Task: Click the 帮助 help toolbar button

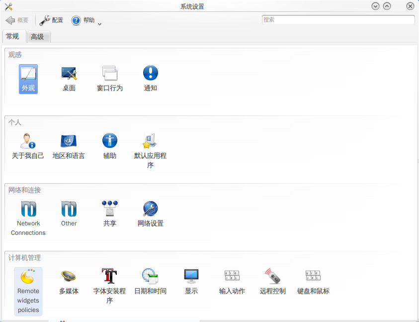Action: tap(83, 20)
